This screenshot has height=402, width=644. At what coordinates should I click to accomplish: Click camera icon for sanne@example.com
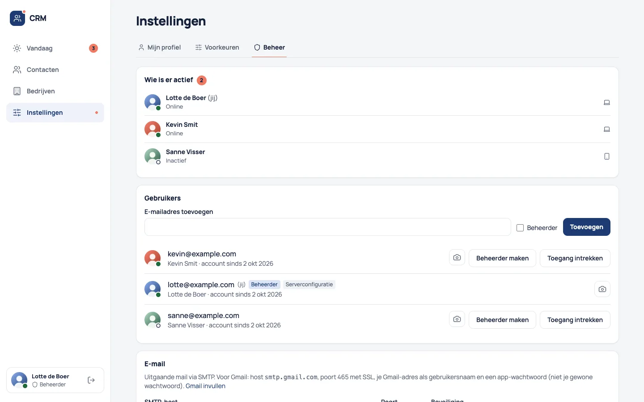457,319
